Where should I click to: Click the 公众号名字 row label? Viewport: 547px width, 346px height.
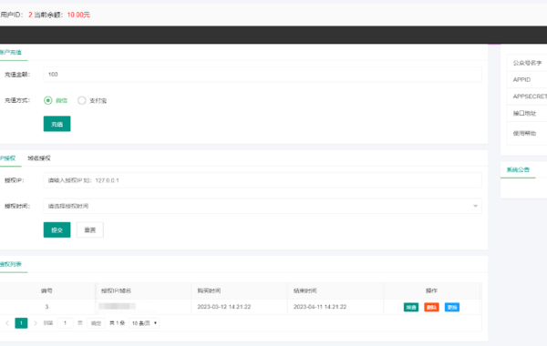pos(527,63)
